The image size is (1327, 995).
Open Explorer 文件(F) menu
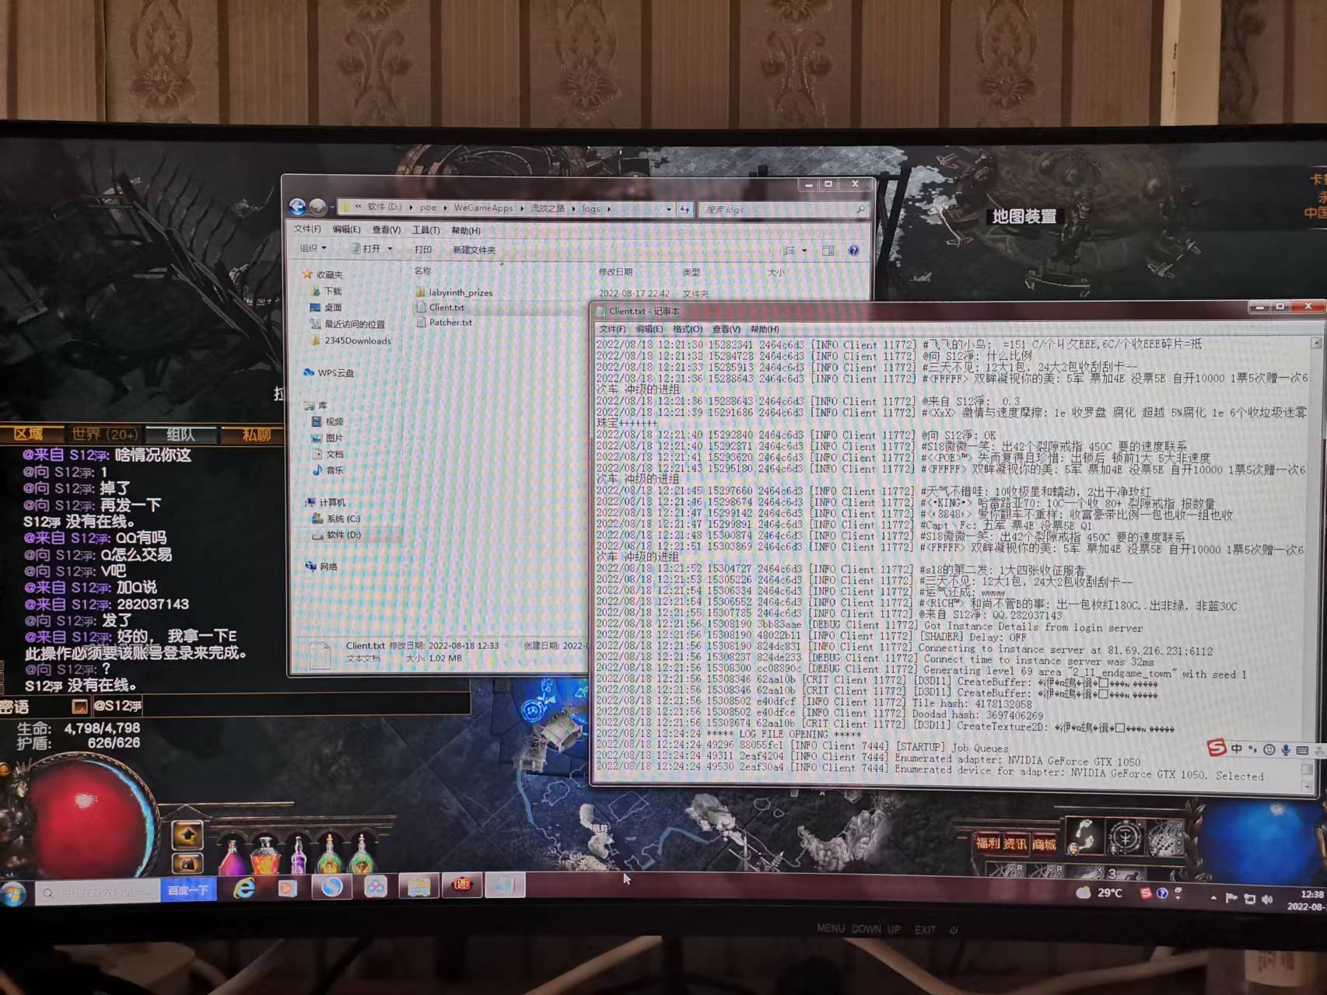(307, 229)
